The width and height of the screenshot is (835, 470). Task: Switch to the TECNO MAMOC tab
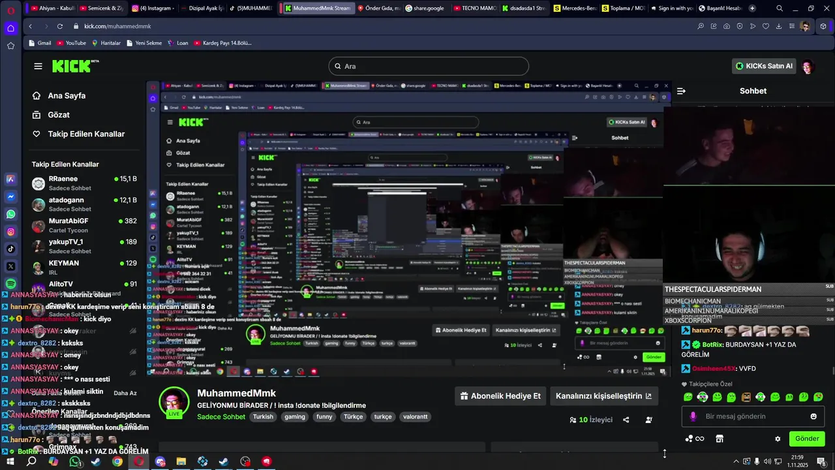click(476, 8)
